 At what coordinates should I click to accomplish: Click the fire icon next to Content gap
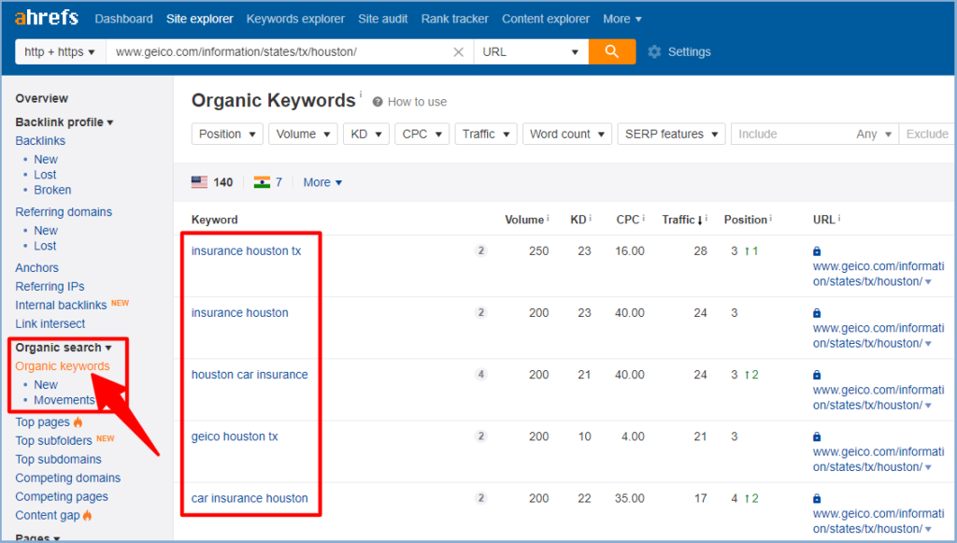click(x=87, y=516)
